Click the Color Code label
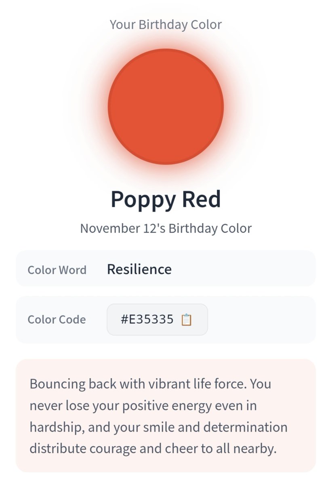 [57, 320]
